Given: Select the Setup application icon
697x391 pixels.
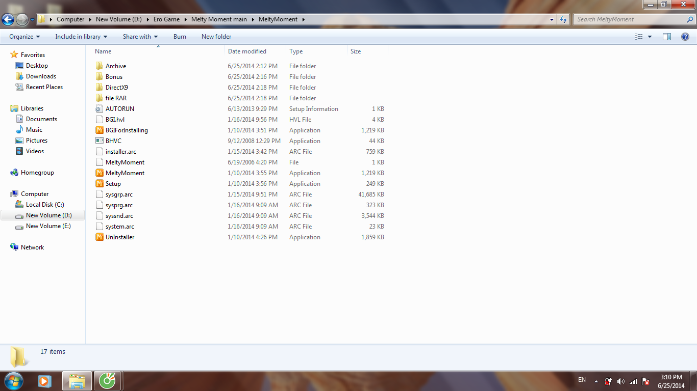Looking at the screenshot, I should click(99, 184).
